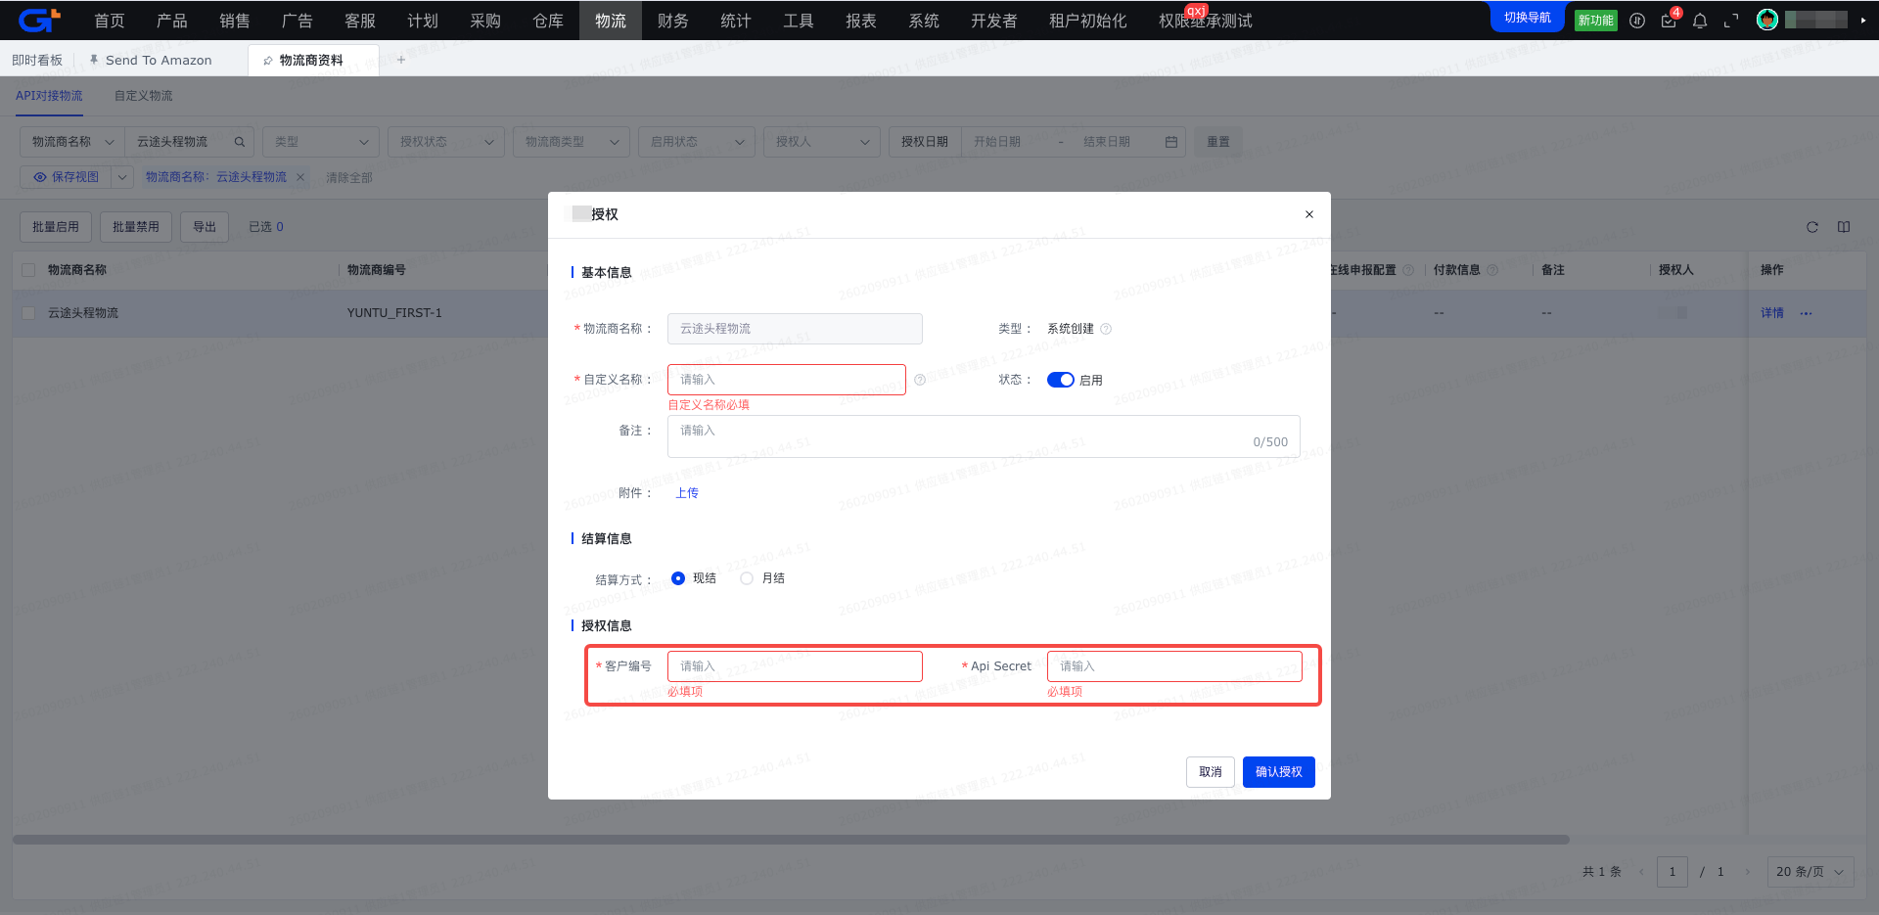Expand the arrow next to 保存视图
Image resolution: width=1879 pixels, height=915 pixels.
122,177
